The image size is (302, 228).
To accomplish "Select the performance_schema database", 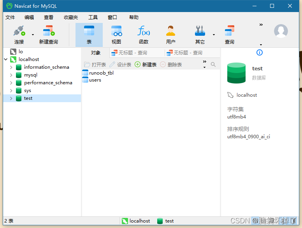I will 48,83.
